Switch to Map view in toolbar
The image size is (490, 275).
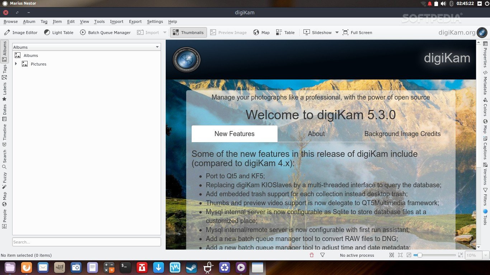click(x=261, y=33)
